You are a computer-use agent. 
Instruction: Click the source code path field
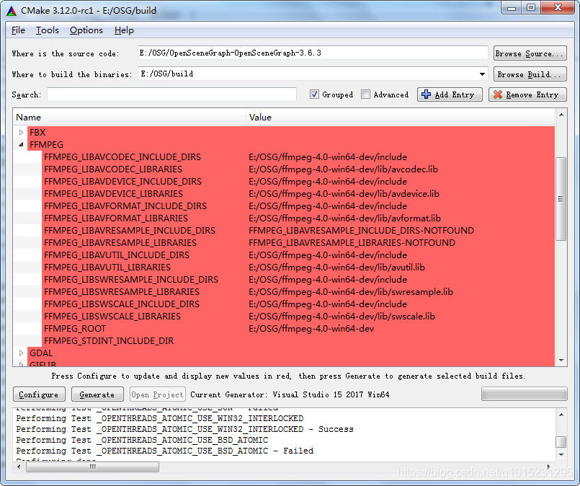(313, 53)
